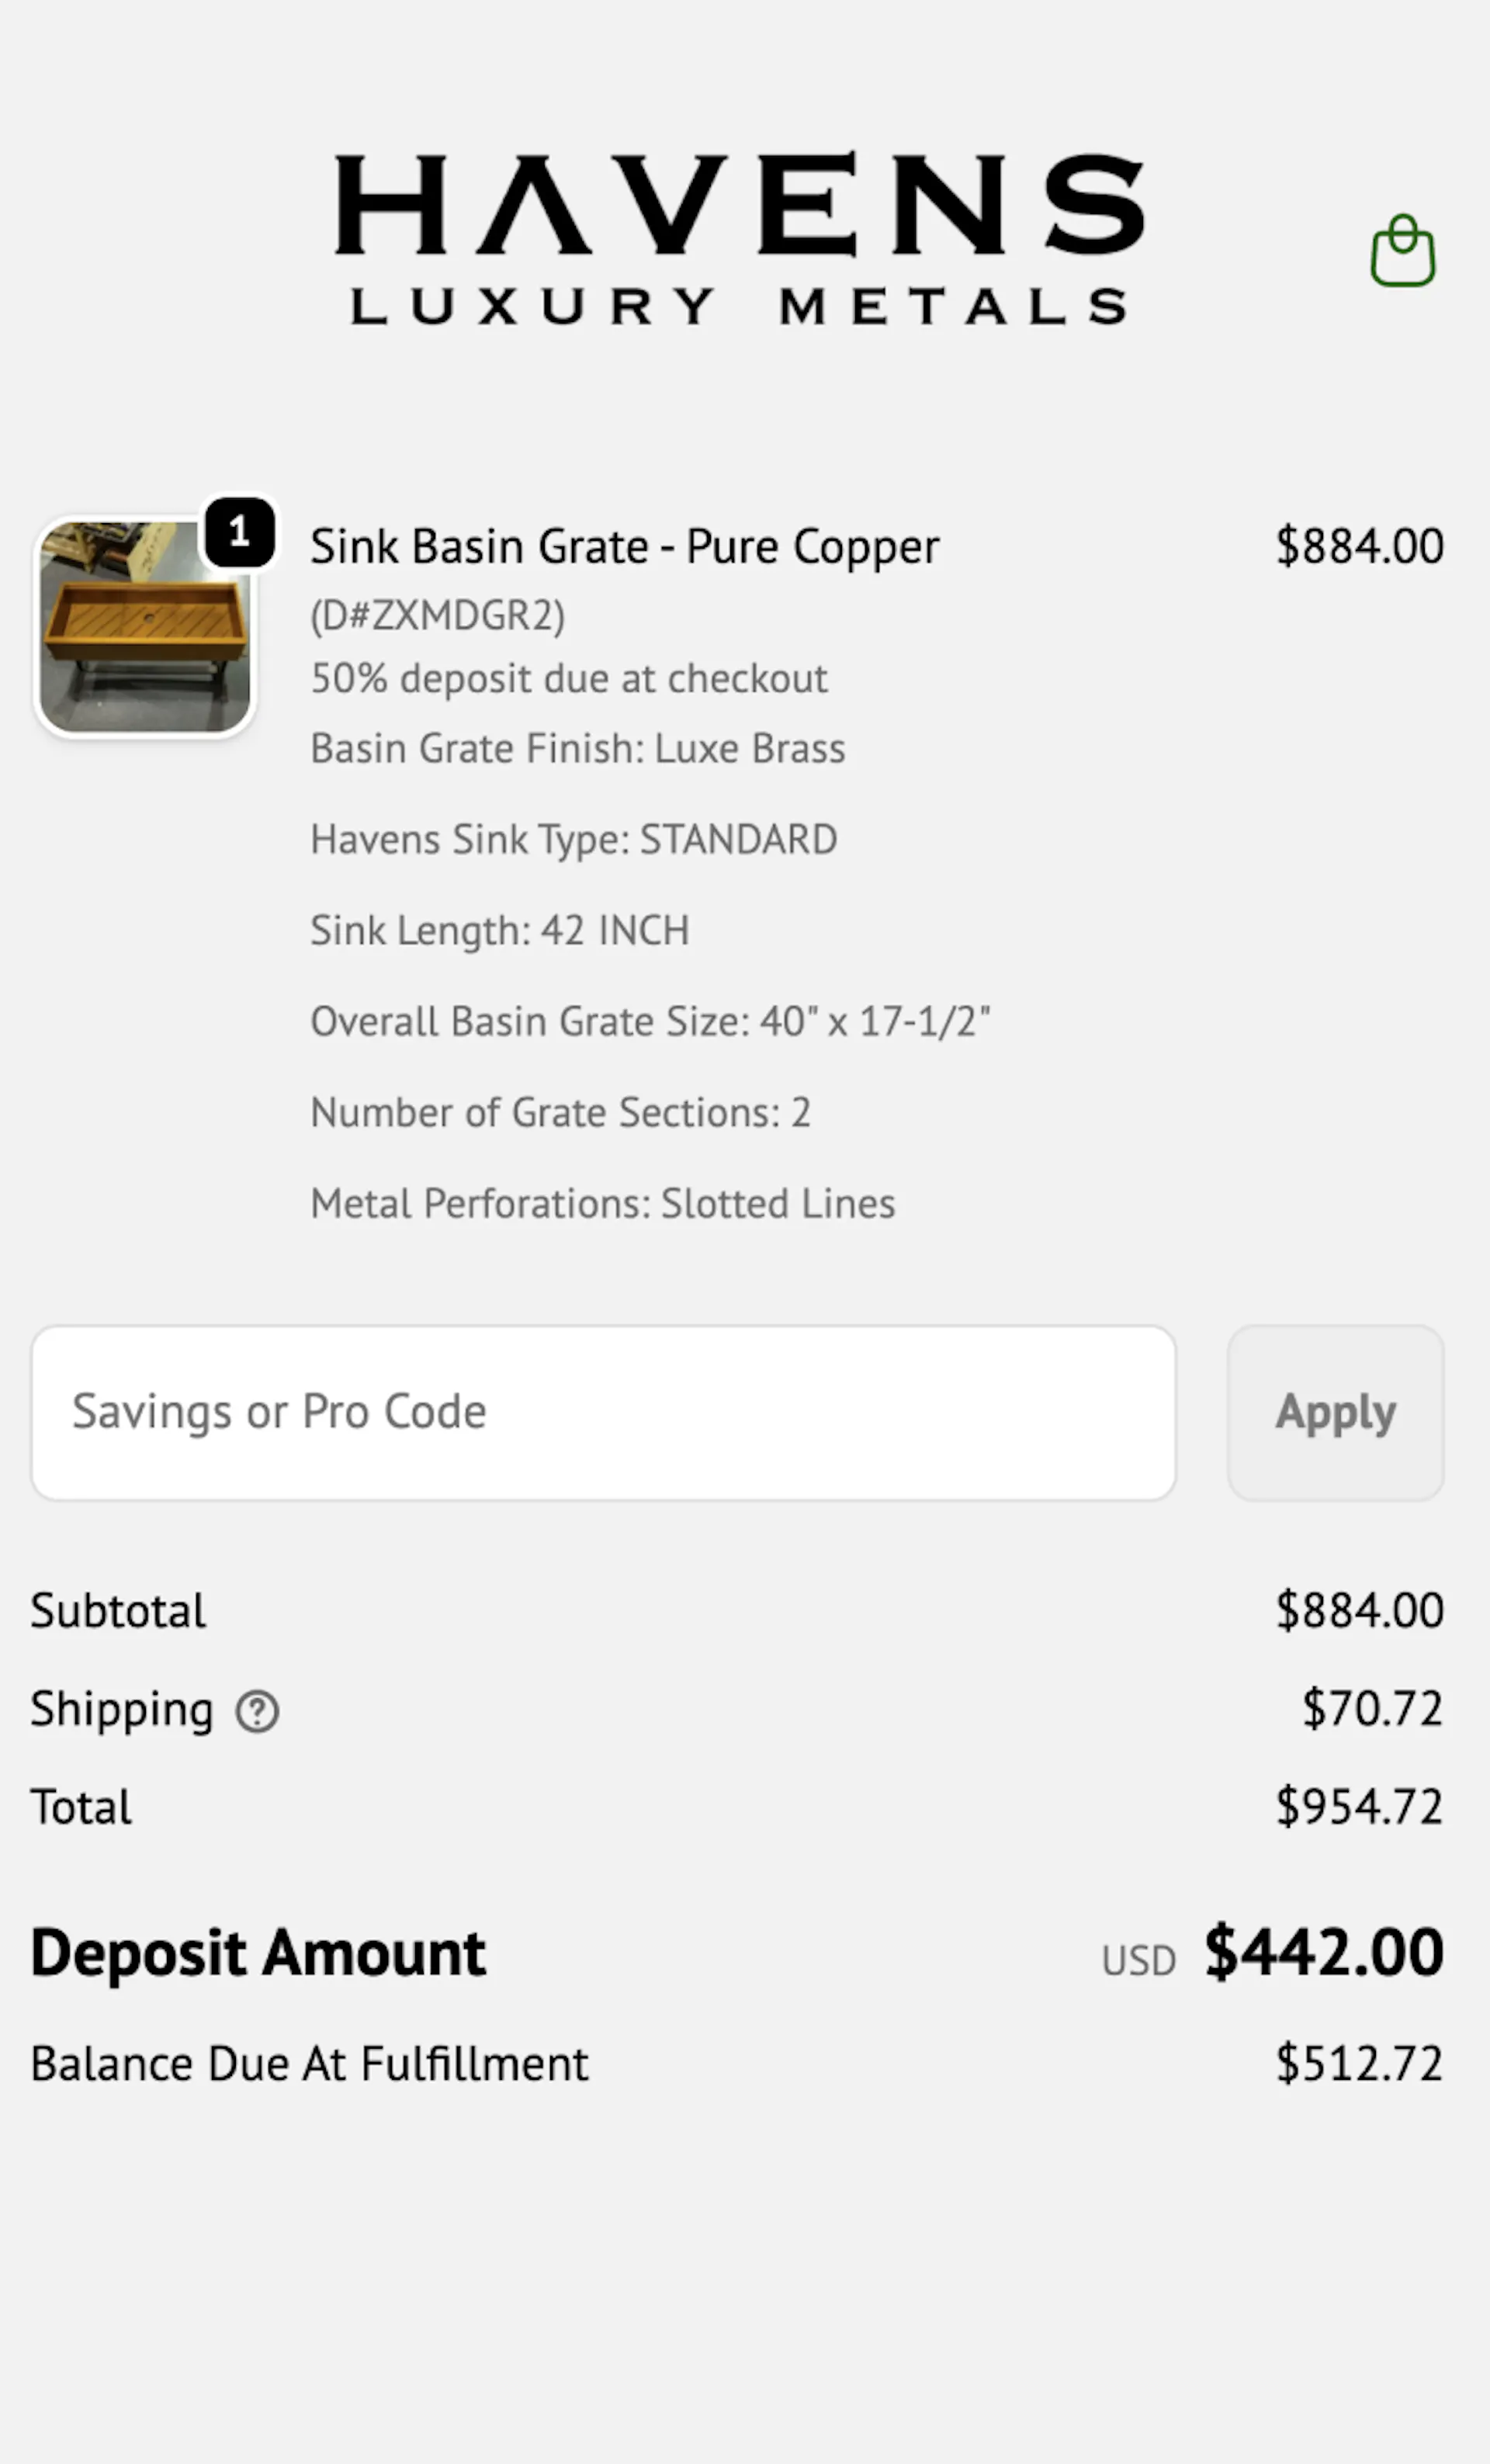1490x2464 pixels.
Task: Click the green bag icon in header
Action: [1402, 249]
